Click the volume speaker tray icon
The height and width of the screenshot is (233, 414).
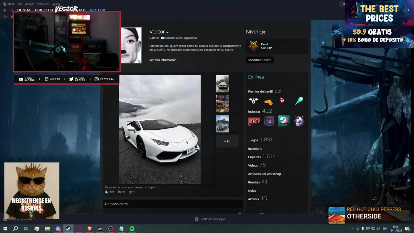[378, 228]
